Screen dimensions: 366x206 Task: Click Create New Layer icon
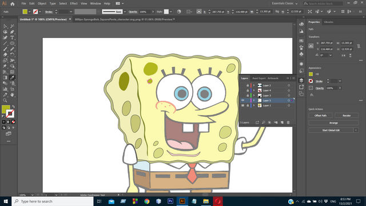pyautogui.click(x=282, y=122)
